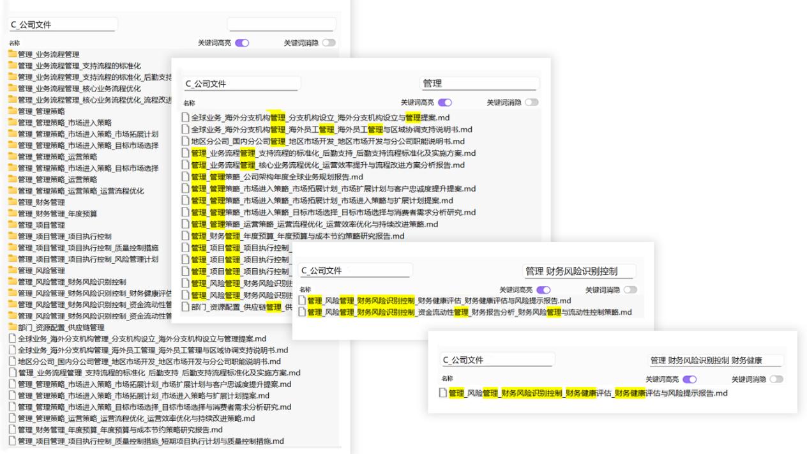This screenshot has height=454, width=807.
Task: Click the empty search box in left panel
Action: click(281, 25)
